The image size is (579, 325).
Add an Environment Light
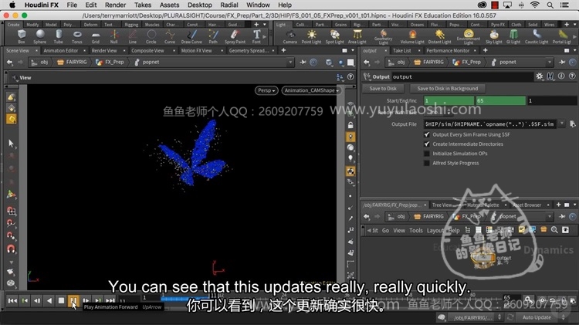pos(469,37)
